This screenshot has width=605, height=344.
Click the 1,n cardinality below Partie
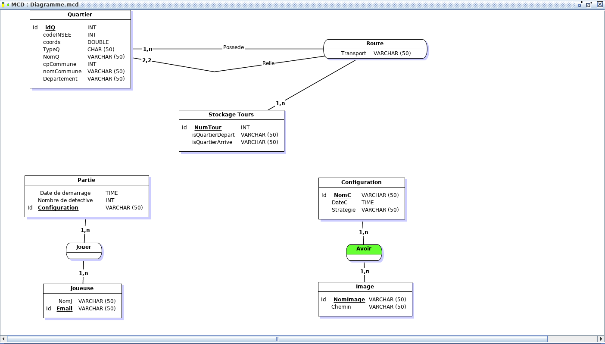pyautogui.click(x=85, y=230)
